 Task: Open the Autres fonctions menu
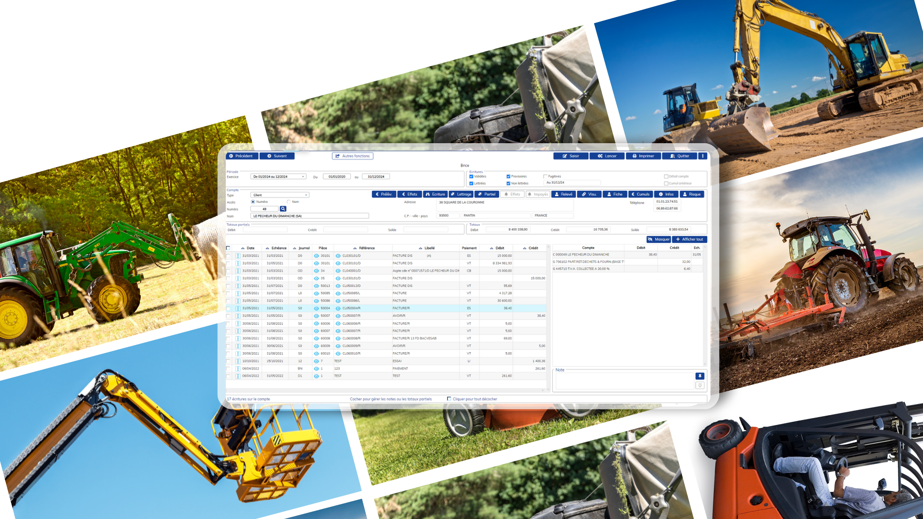click(x=352, y=156)
